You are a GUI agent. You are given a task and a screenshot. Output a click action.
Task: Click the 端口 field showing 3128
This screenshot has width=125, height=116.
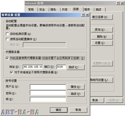tap(61, 67)
